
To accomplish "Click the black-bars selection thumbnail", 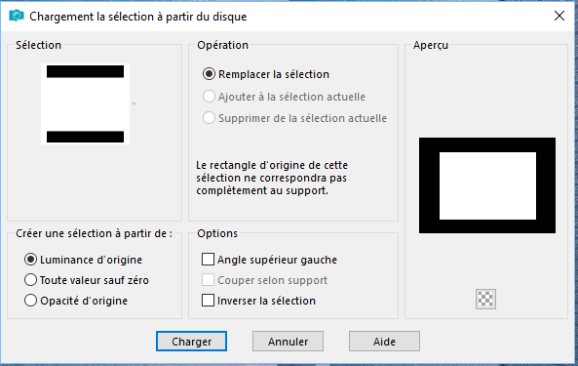I will click(x=85, y=104).
